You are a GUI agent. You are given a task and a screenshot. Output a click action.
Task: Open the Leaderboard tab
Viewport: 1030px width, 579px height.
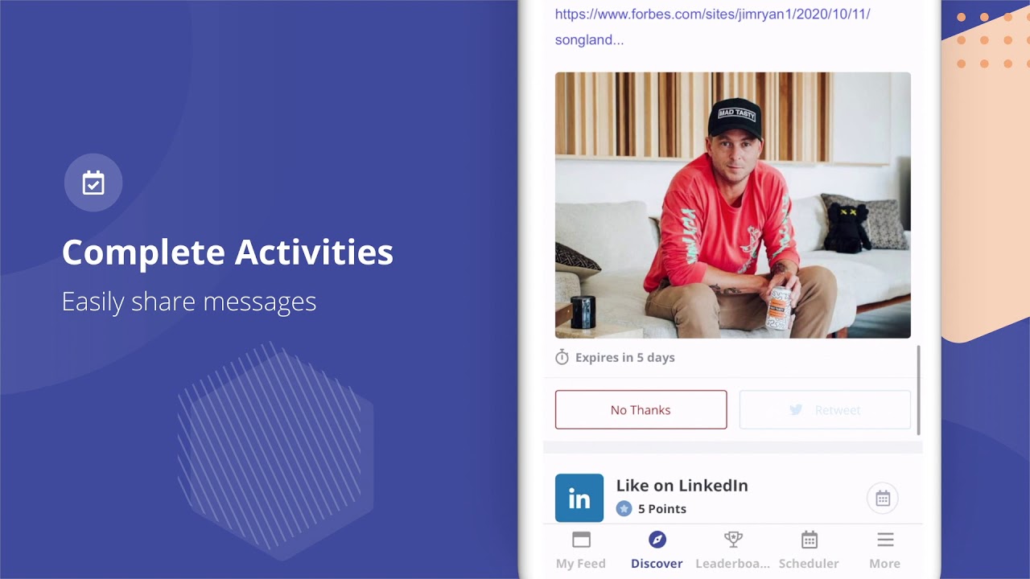click(x=732, y=550)
